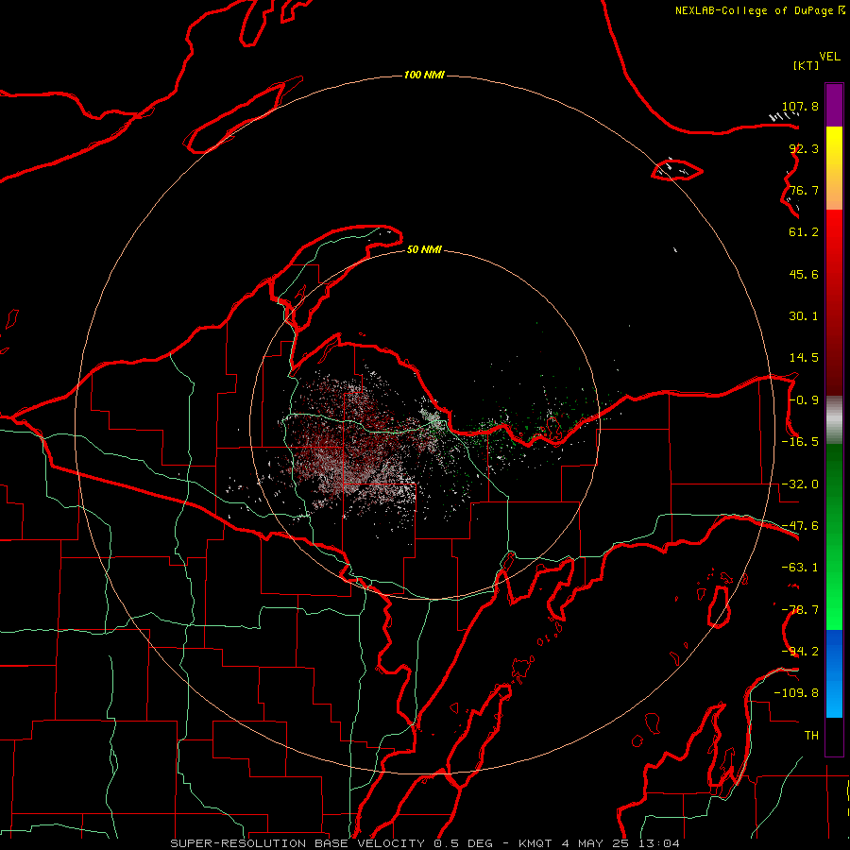Click the 14.5 velocity scale value
This screenshot has width=850, height=850.
804,358
